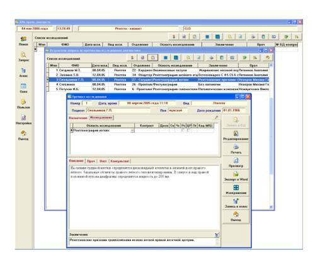This screenshot has height=270, width=315.
Task: Tick the checkbox under the Рс column
Action: (183, 130)
